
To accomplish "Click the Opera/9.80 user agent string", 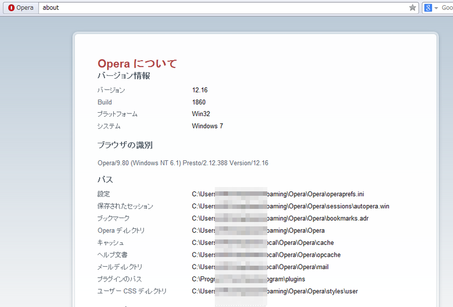I will click(x=183, y=163).
